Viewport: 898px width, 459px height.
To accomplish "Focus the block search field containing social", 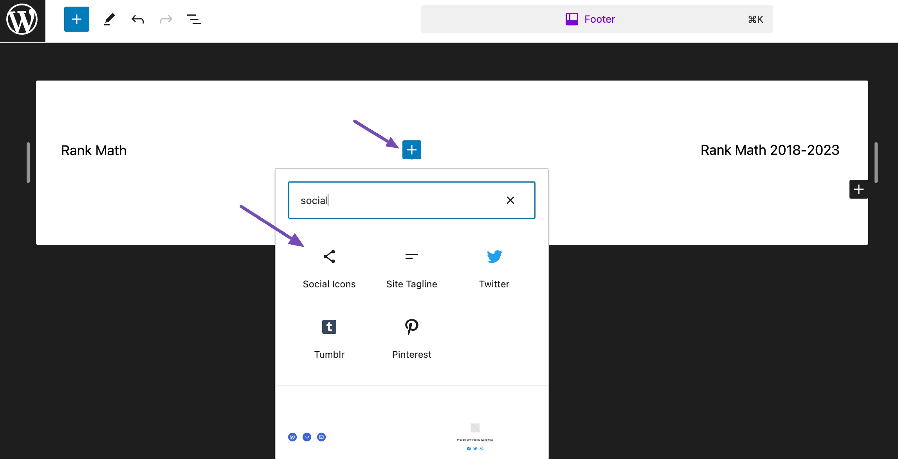I will (x=411, y=200).
